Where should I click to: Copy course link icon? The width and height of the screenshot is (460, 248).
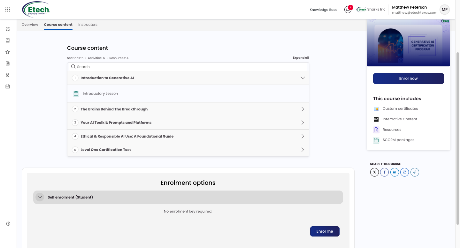coord(415,172)
